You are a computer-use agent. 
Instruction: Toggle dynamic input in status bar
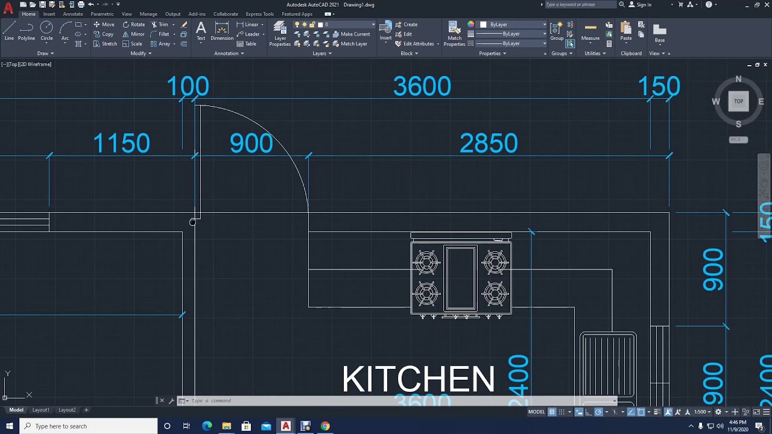click(579, 412)
